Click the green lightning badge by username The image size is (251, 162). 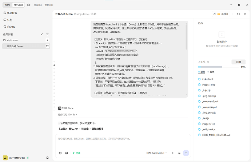click(28, 158)
